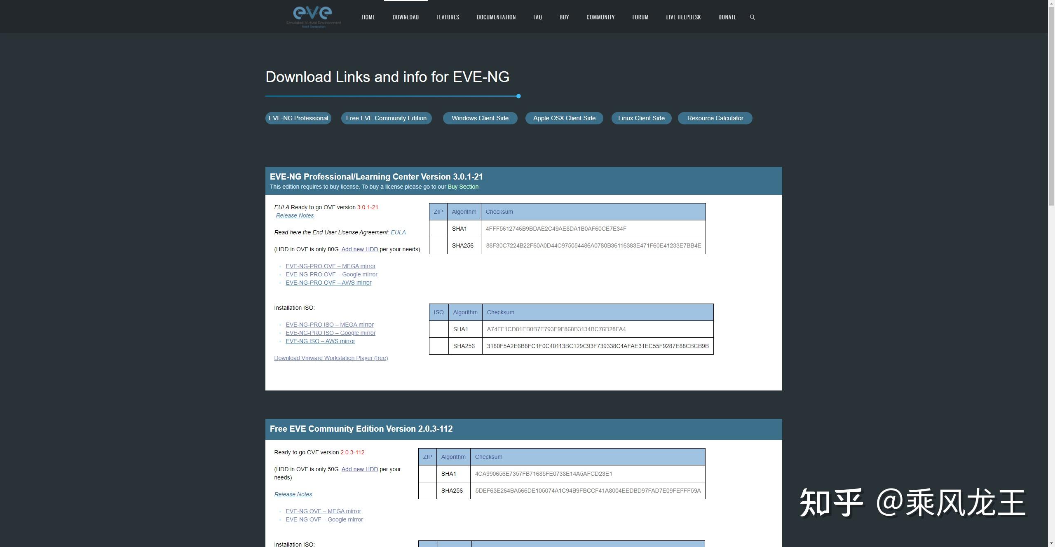
Task: Download EVE-NG-PRO OVF from MEGA mirror
Action: click(330, 266)
